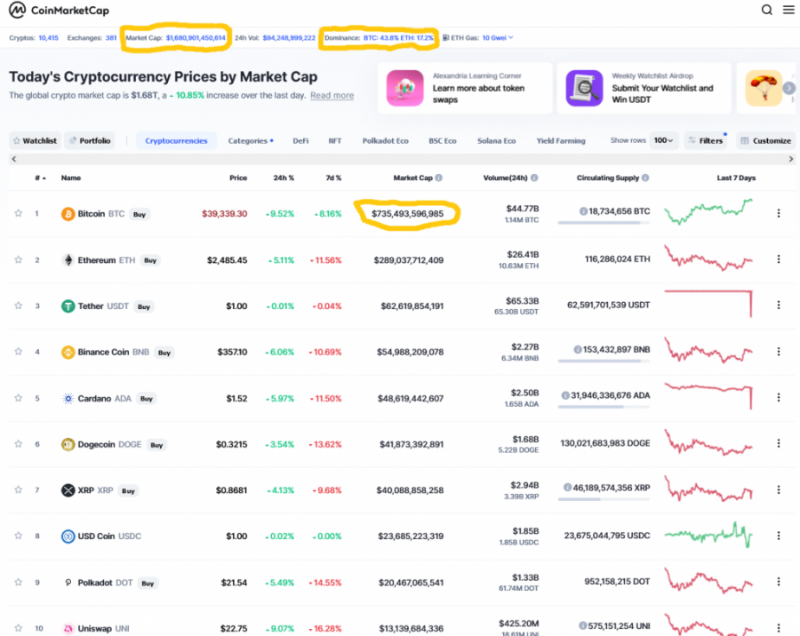Image resolution: width=800 pixels, height=636 pixels.
Task: Click the Bitcoin supply info icon
Action: click(x=583, y=211)
